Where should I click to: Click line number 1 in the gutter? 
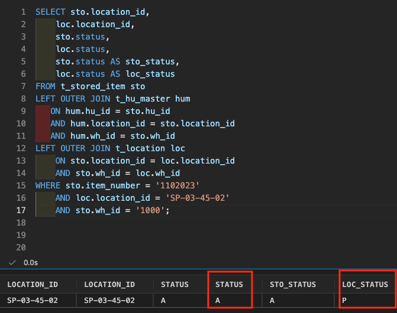pyautogui.click(x=23, y=12)
